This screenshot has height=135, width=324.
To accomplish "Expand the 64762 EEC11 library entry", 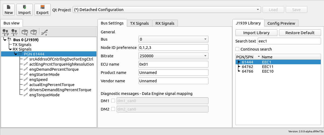I will pos(239,66).
